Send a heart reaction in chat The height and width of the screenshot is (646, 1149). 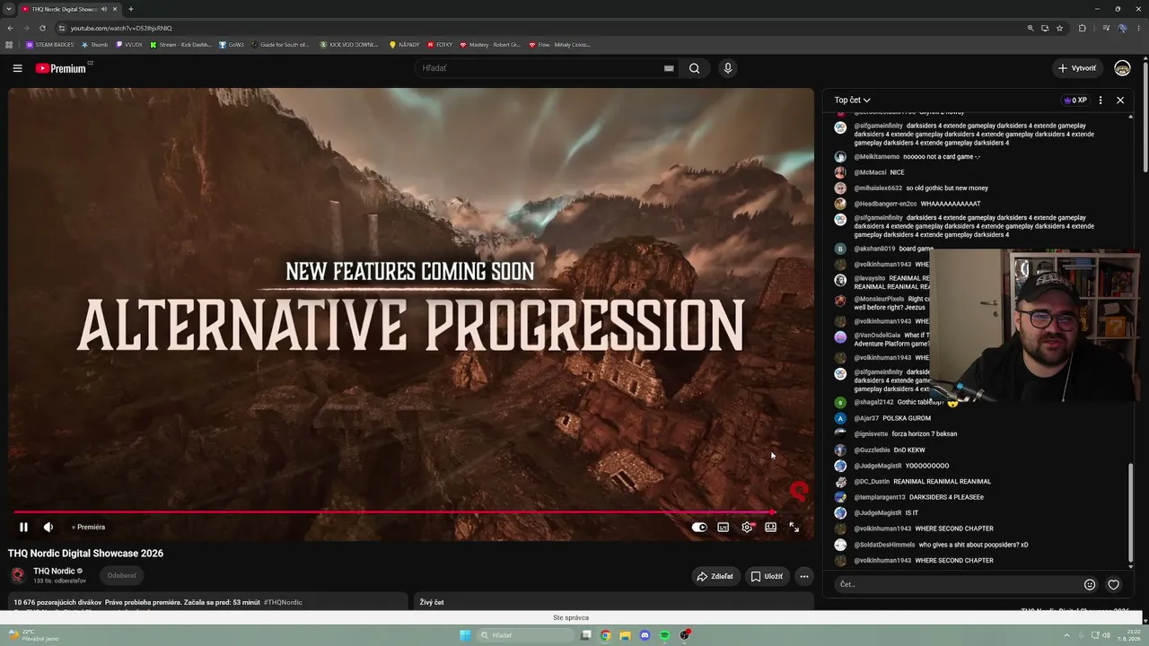coord(1113,585)
